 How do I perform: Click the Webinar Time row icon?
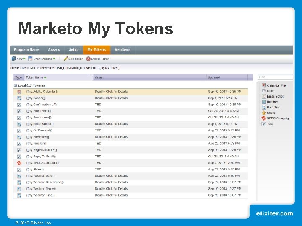[19, 195]
